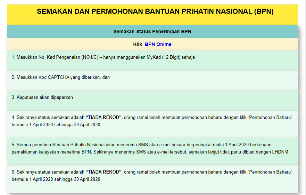Click the number 5 starting the SMS step
This screenshot has width=306, height=195.
pyautogui.click(x=13, y=145)
